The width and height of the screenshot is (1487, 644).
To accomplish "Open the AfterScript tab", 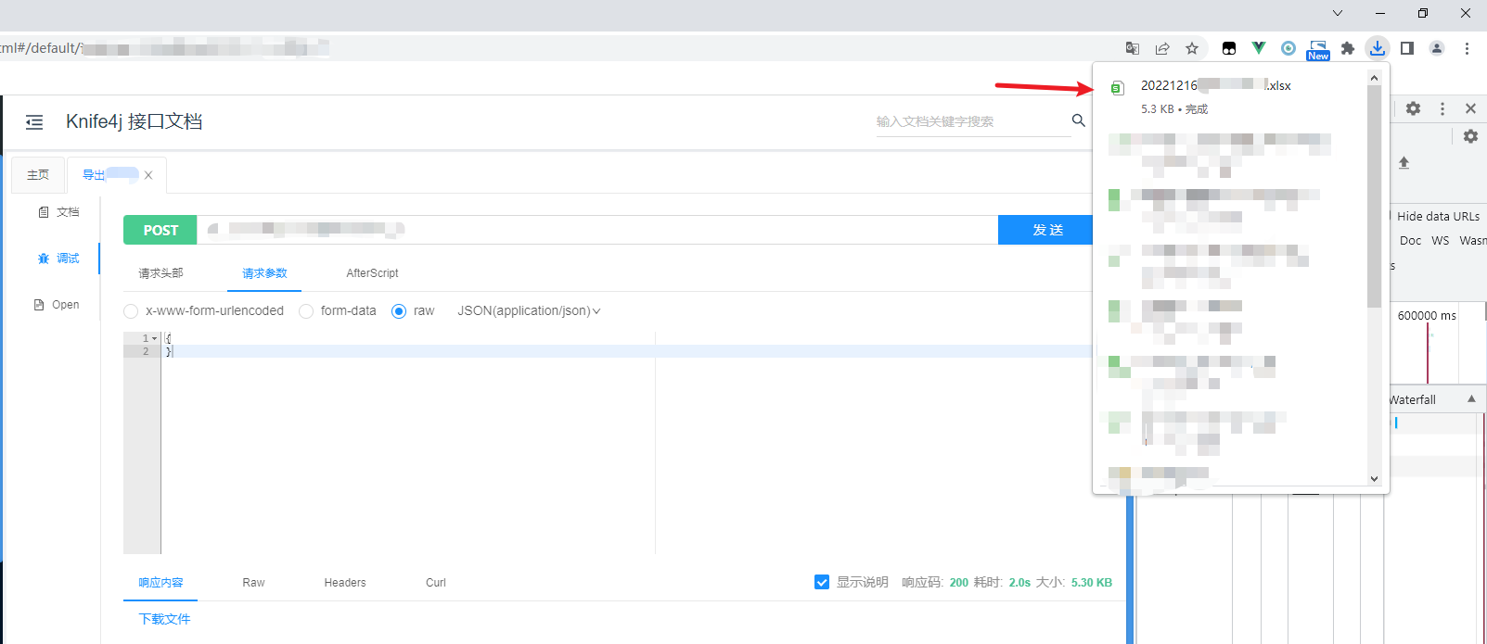I will [372, 273].
